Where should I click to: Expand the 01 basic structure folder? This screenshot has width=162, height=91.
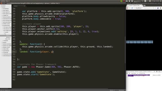[3, 27]
